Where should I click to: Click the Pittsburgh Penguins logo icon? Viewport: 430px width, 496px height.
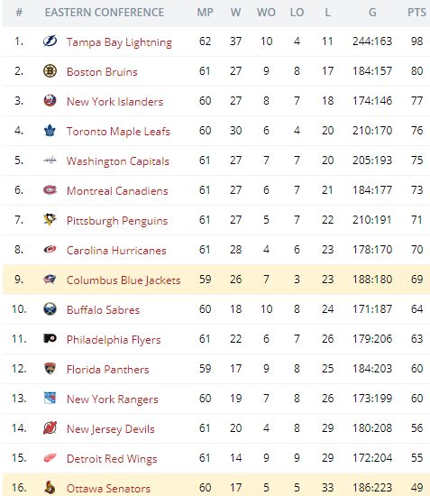(50, 219)
